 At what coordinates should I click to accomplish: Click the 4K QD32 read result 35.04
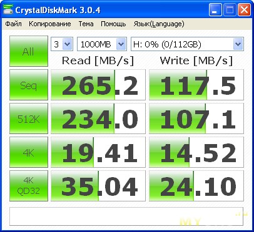[98, 186]
